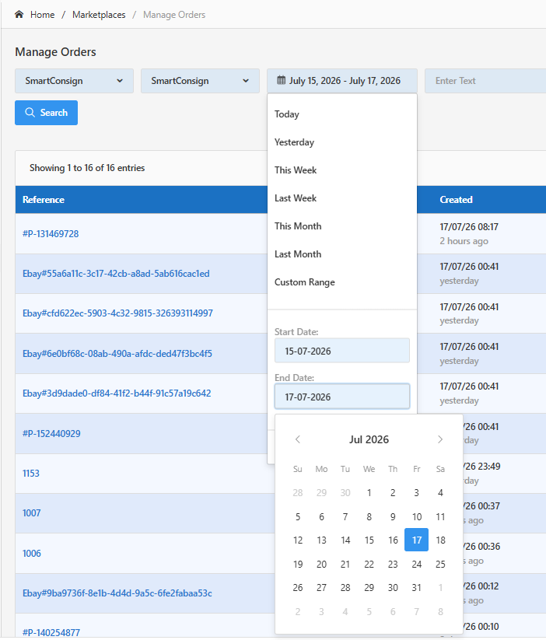
Task: Open order Ebay#55a6a11c-3c17-42cb-a8ad-5ab616cac1ed
Action: [x=116, y=274]
